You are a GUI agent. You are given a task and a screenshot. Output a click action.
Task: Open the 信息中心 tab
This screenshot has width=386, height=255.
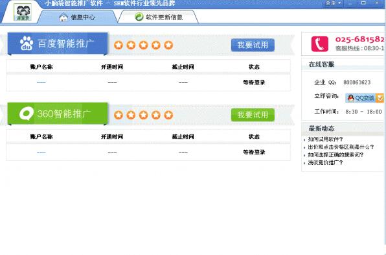[77, 17]
